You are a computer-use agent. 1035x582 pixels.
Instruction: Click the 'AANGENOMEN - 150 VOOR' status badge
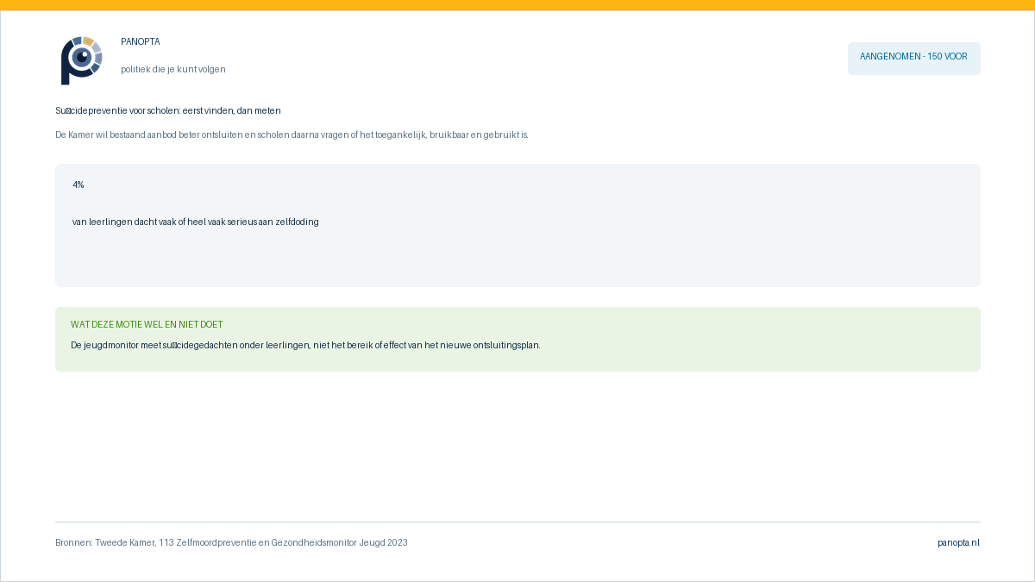pos(913,59)
